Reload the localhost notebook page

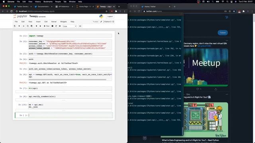point(12,11)
